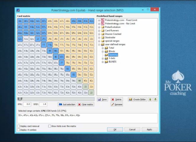
Task: Collapse the user-defined ranges node
Action: click(99, 44)
